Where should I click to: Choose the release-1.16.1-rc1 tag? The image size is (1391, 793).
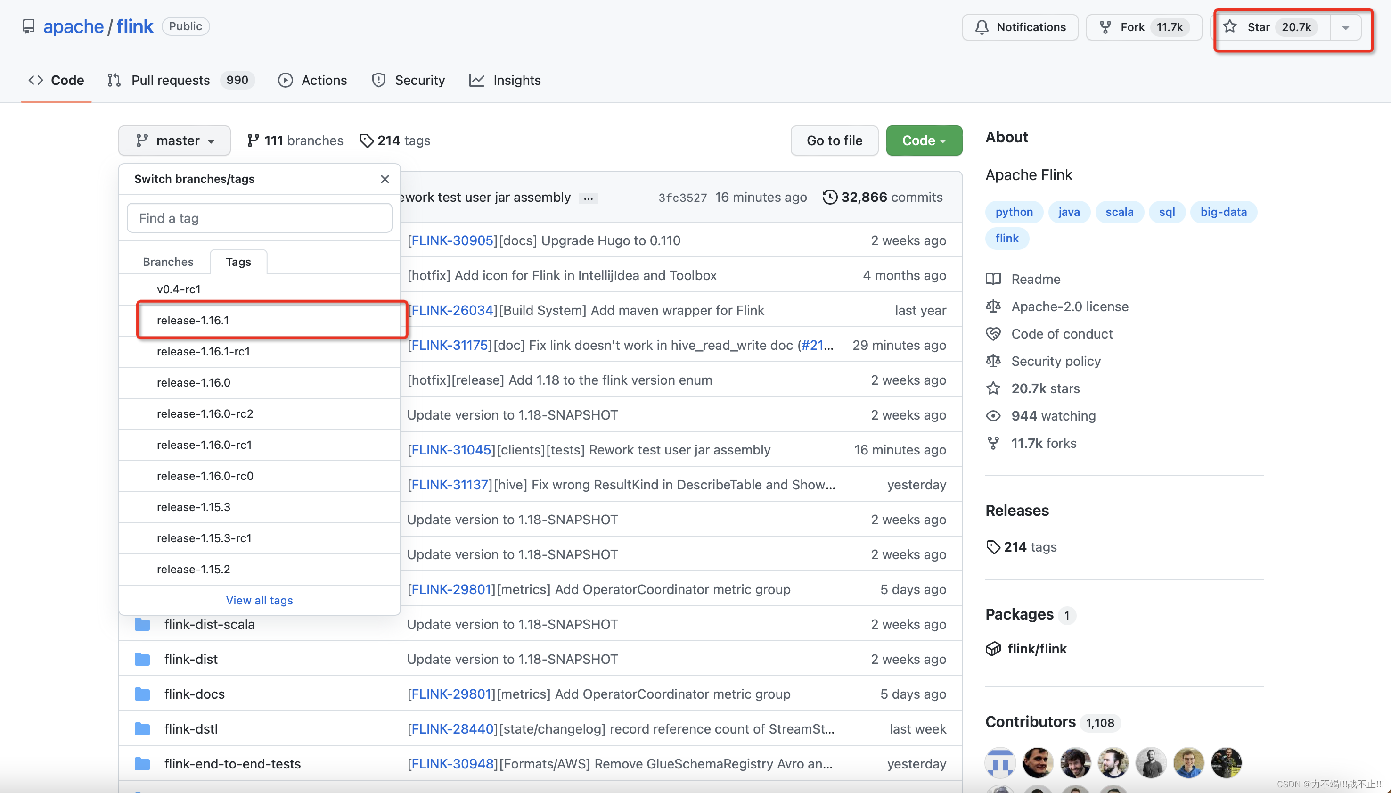point(260,351)
